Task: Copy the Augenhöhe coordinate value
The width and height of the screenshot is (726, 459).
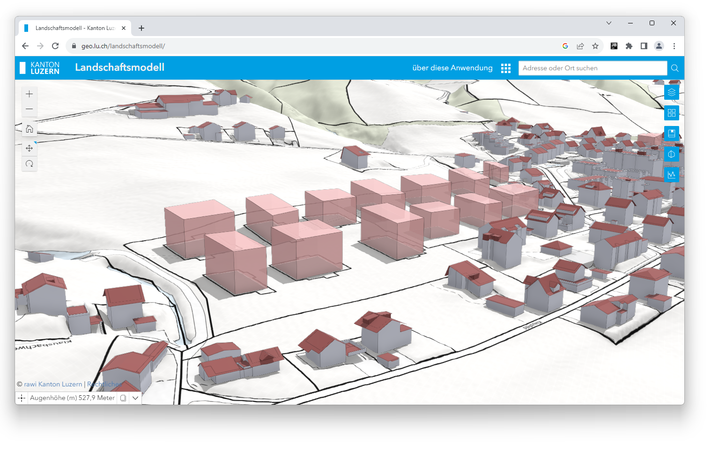Action: [123, 398]
